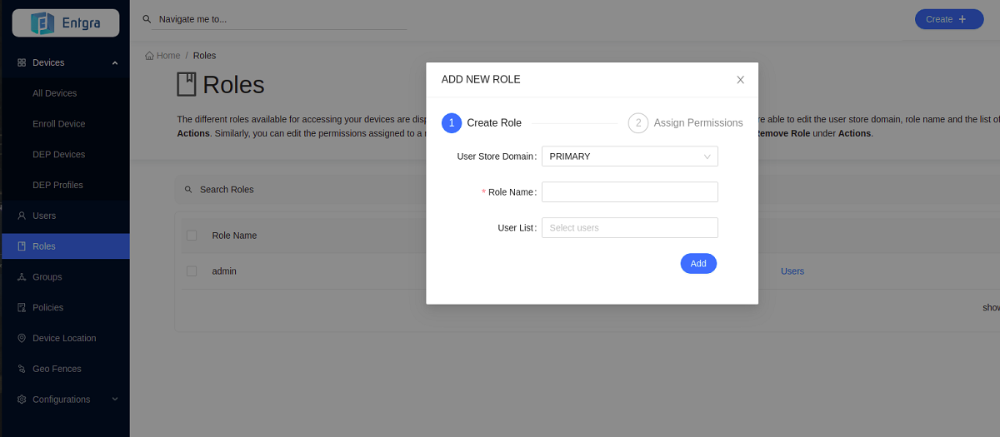This screenshot has height=437, width=1000.
Task: Click the Entgra logo in the sidebar
Action: (65, 23)
